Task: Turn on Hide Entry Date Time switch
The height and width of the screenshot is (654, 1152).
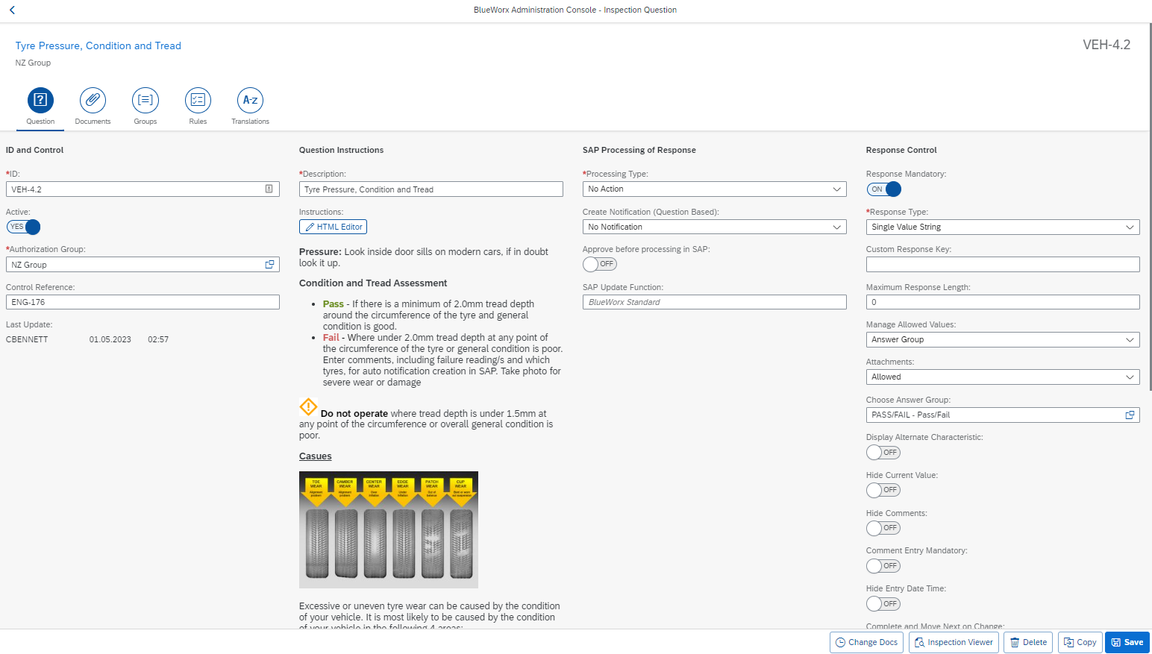Action: pos(883,604)
